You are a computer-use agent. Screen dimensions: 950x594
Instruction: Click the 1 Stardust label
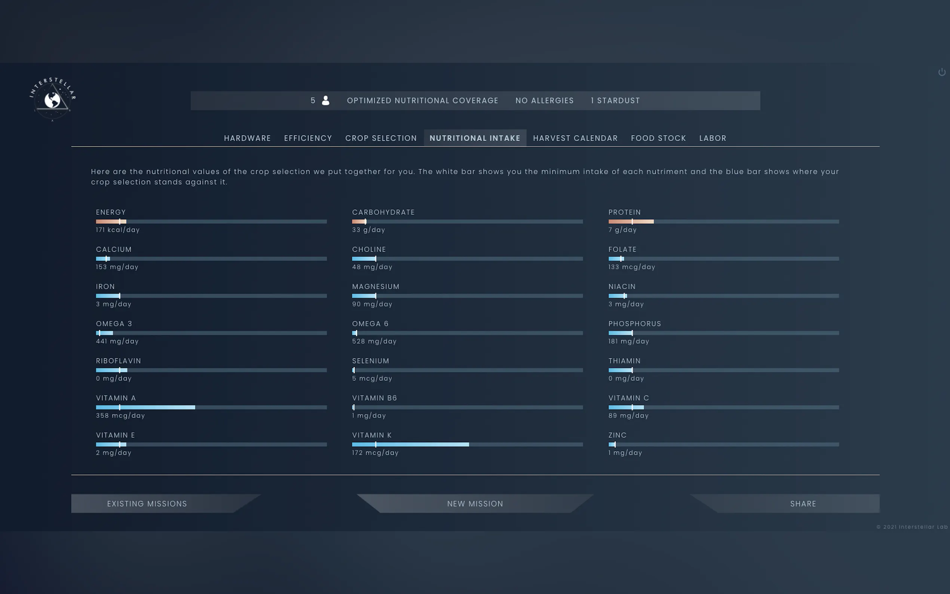(615, 101)
